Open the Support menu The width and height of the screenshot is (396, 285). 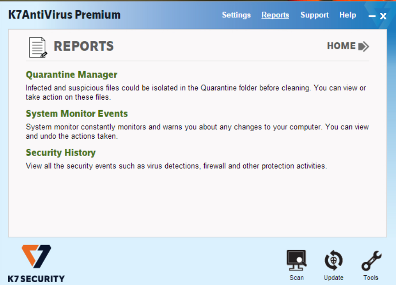tap(314, 15)
